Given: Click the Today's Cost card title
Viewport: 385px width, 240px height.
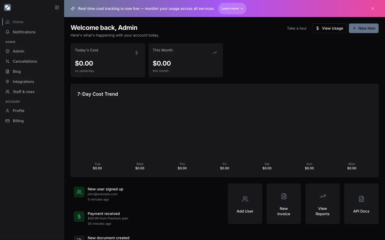Looking at the screenshot, I should (x=87, y=50).
